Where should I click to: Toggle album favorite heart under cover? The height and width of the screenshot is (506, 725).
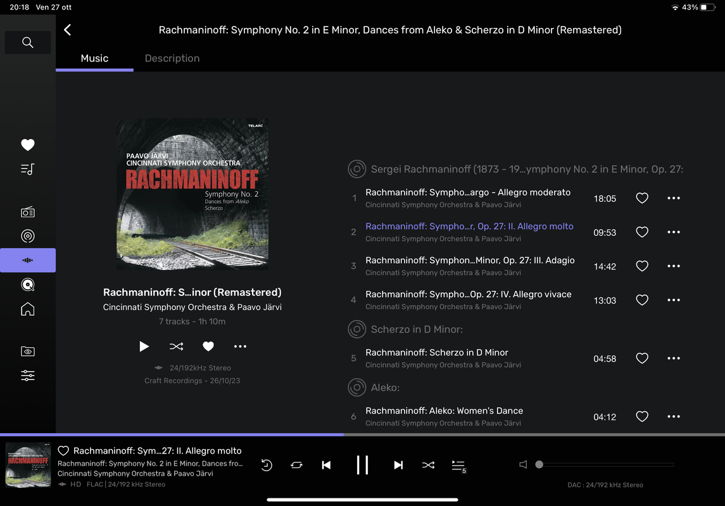click(x=208, y=346)
